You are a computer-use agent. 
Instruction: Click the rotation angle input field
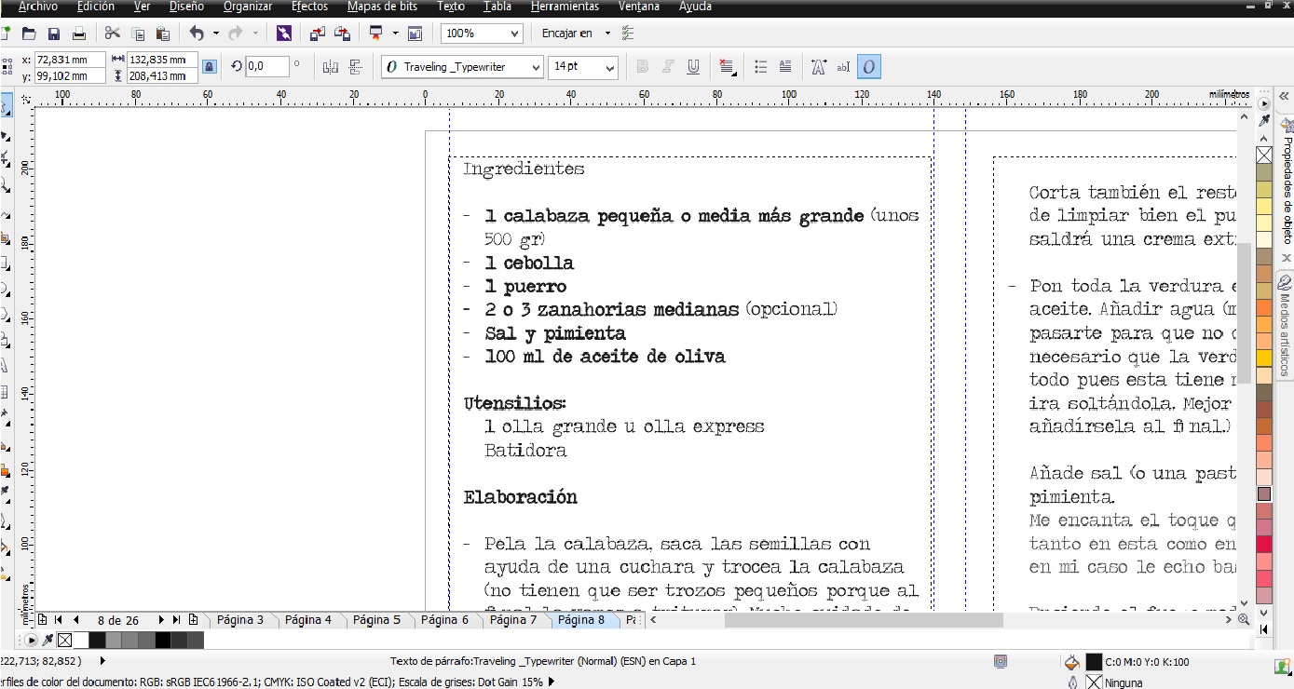[x=266, y=67]
